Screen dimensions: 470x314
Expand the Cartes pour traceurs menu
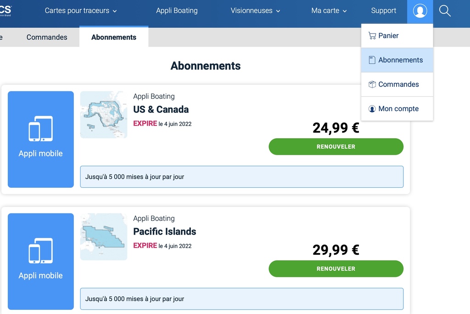pos(81,11)
